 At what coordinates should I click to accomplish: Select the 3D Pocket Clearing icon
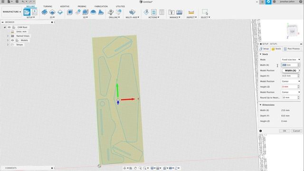point(78,12)
